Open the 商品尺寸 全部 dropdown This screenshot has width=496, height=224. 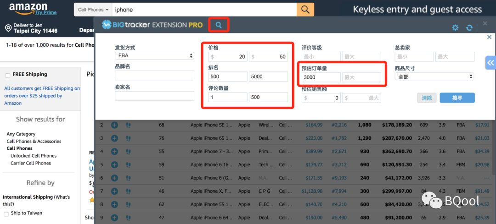(434, 76)
